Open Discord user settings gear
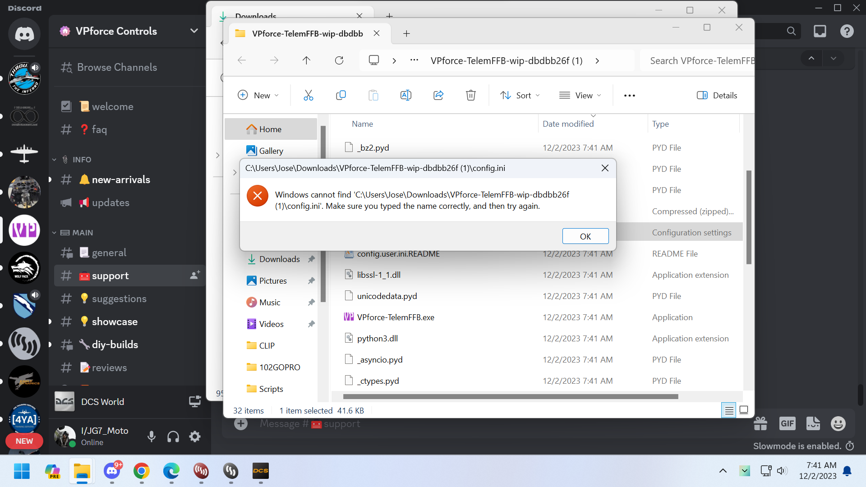866x487 pixels. pyautogui.click(x=195, y=436)
